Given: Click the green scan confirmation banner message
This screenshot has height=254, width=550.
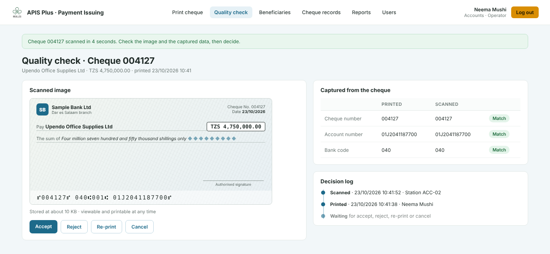Looking at the screenshot, I should (x=275, y=42).
